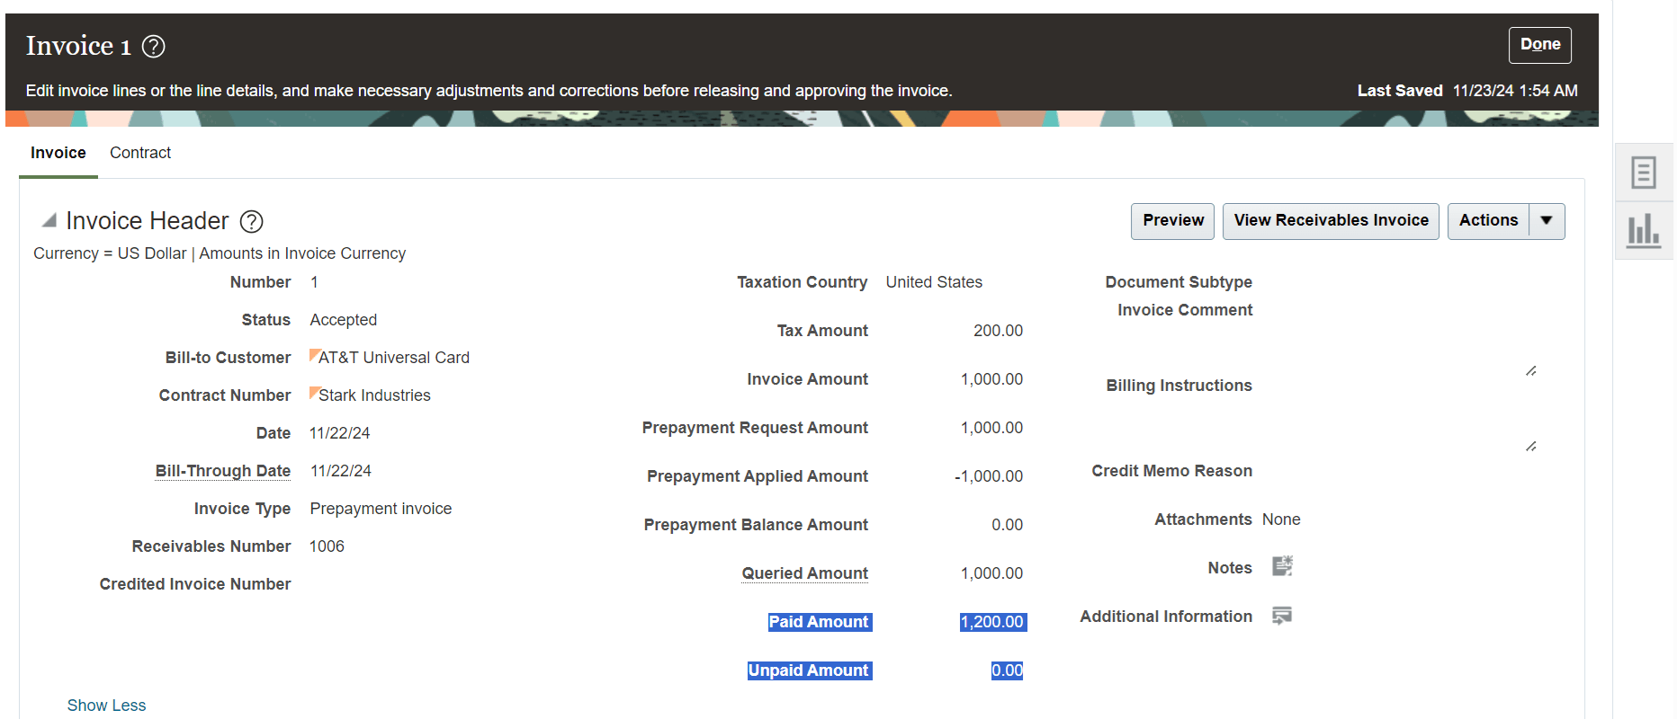1677x728 pixels.
Task: Click the Billing Instructions text field
Action: pos(1399,413)
